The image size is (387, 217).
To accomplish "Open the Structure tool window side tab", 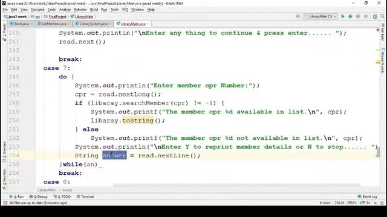I will (x=4, y=152).
